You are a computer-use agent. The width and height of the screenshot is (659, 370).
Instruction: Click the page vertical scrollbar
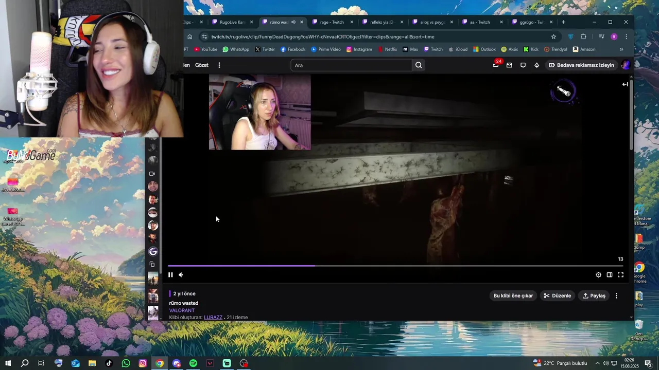632,114
